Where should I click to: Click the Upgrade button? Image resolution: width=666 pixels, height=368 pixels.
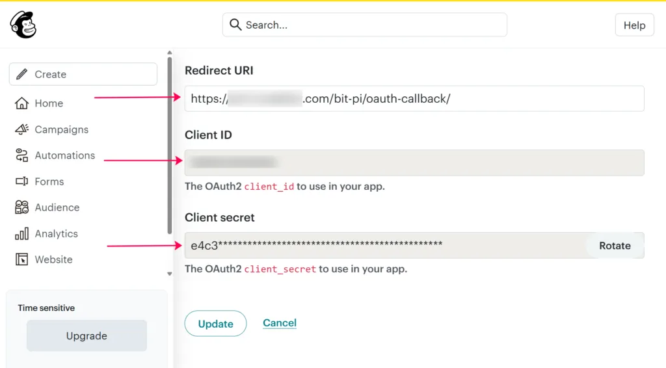tap(87, 335)
